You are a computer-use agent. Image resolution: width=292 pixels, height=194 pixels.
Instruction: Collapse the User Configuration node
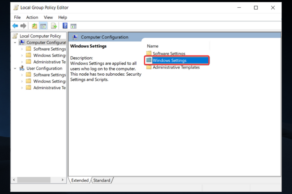(x=15, y=68)
